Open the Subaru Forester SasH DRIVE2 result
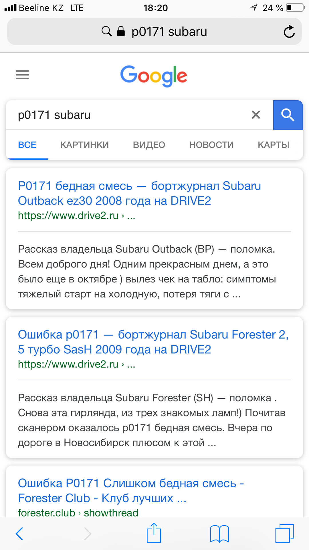The width and height of the screenshot is (309, 550). click(x=153, y=342)
